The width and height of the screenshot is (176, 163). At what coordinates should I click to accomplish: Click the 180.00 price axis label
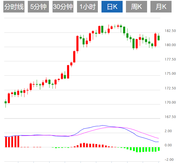pyautogui.click(x=170, y=45)
